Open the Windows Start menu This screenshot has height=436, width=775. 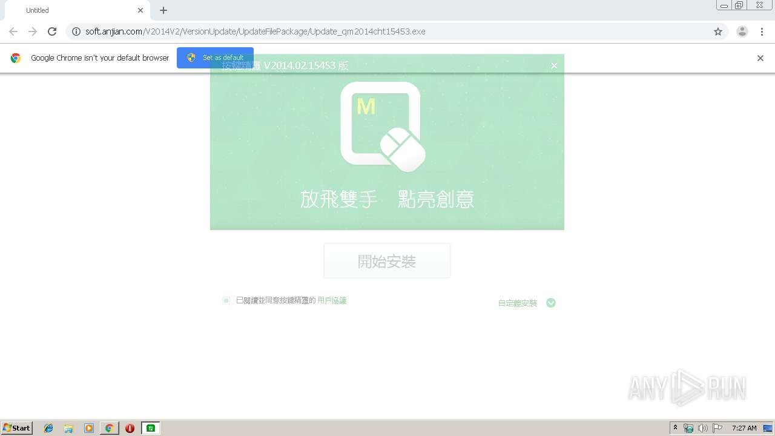[17, 428]
